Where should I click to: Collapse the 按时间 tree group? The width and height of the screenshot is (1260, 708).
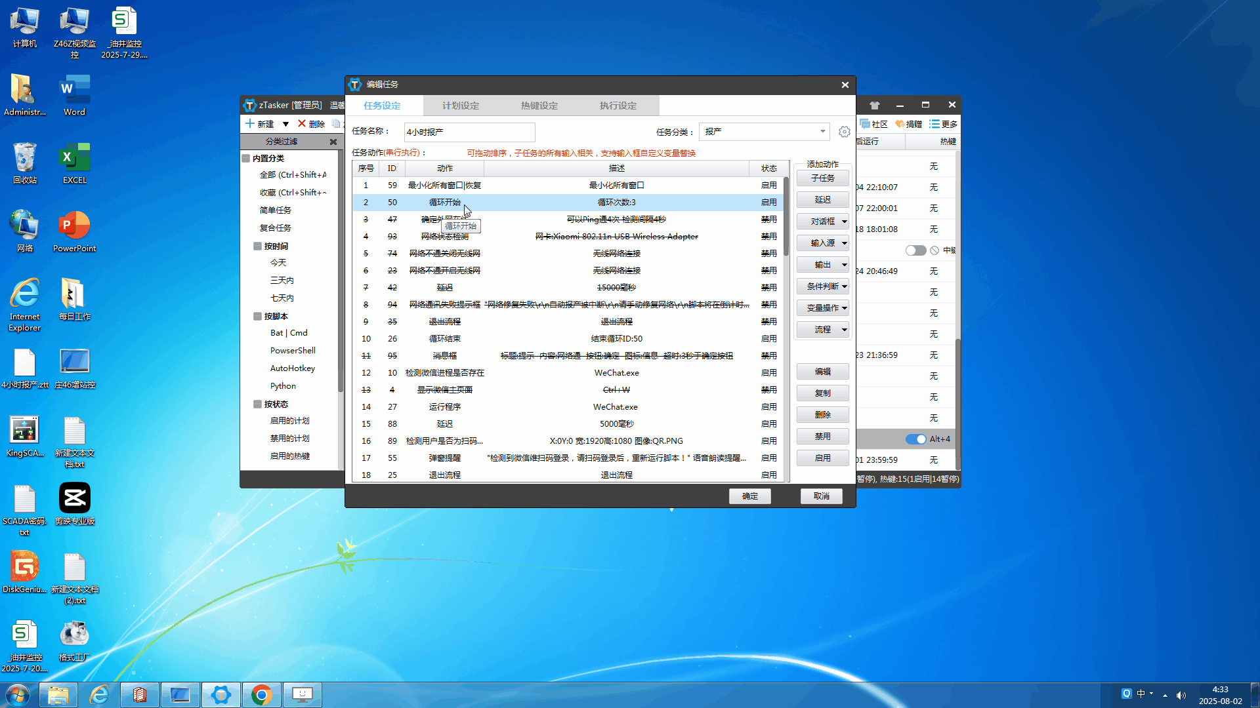257,246
